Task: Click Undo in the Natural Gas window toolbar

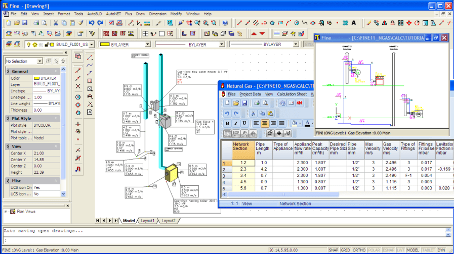Action: [x=227, y=114]
